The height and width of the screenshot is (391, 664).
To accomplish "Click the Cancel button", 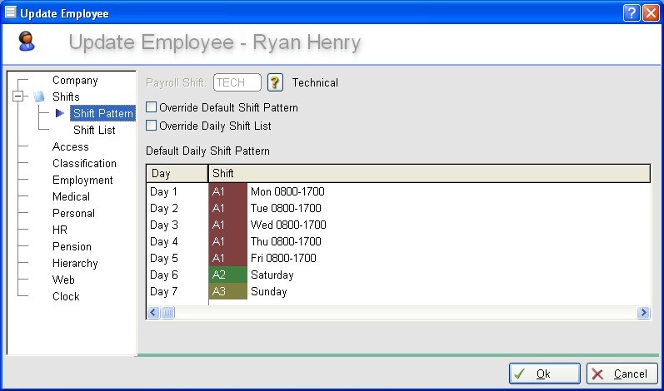I will coord(622,374).
